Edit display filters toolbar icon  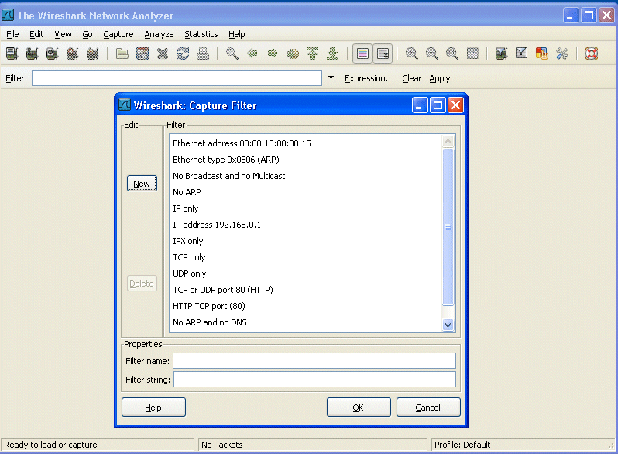(521, 53)
